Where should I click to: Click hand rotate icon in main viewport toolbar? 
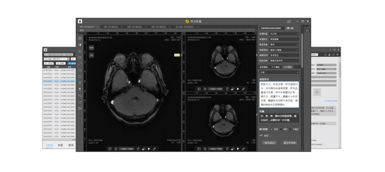138,149
